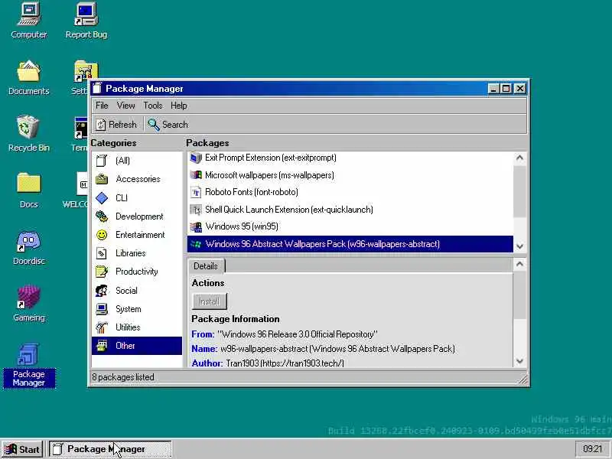Viewport: 612px width, 459px height.
Task: Select Windows 96 Abstract Wallpapers Pack row
Action: (350, 244)
